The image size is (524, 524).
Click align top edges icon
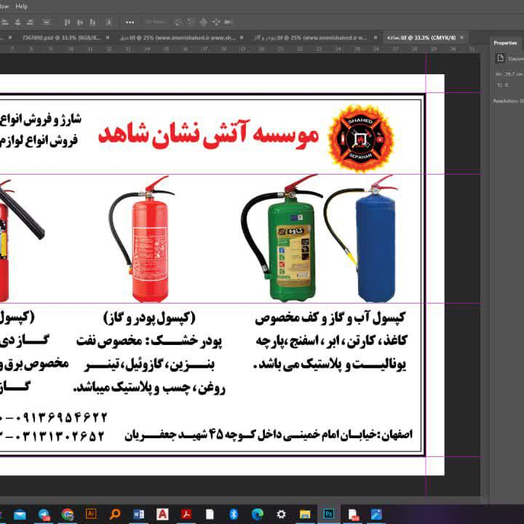pos(67,23)
